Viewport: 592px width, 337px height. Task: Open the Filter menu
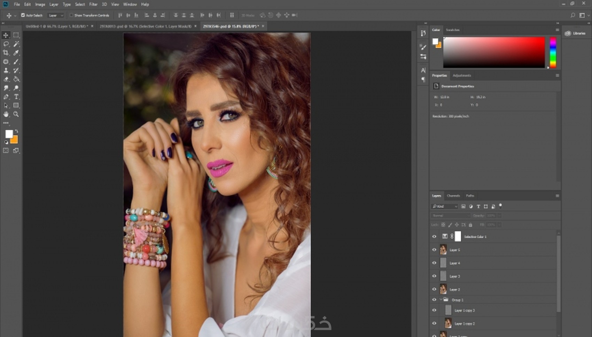[x=93, y=5]
